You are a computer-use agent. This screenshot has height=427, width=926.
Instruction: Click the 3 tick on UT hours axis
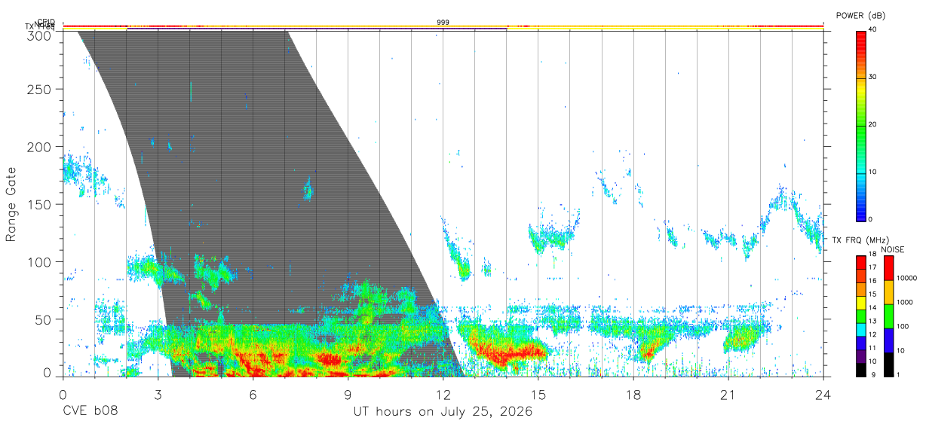(x=158, y=395)
